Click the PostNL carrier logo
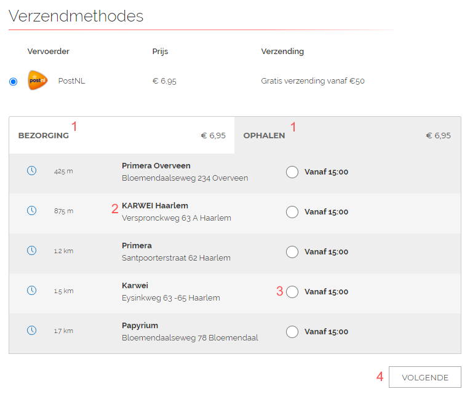This screenshot has width=470, height=397. [x=38, y=81]
